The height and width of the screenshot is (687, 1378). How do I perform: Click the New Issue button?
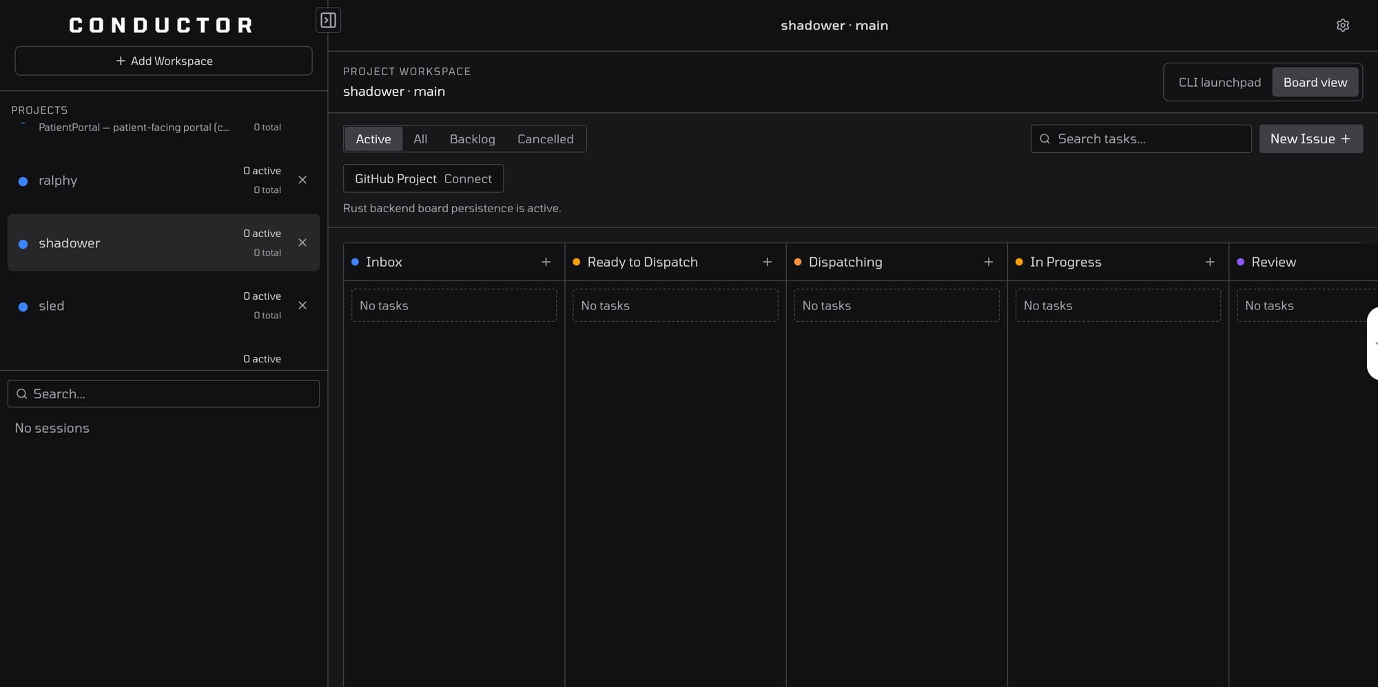1310,139
